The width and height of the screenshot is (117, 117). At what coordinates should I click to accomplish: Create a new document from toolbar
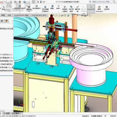11,2
